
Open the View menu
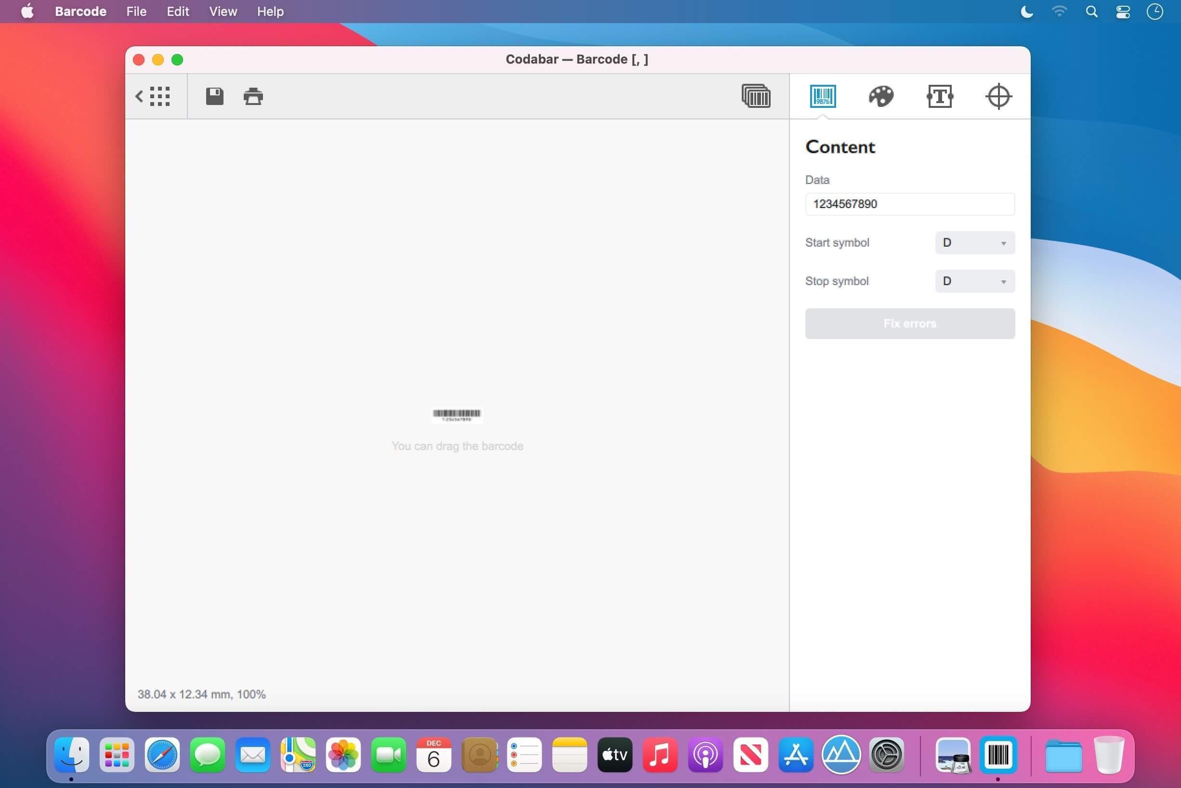(x=223, y=11)
